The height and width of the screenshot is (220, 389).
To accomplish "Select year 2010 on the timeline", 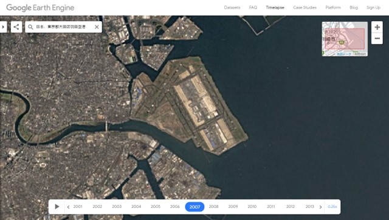I will tap(252, 207).
